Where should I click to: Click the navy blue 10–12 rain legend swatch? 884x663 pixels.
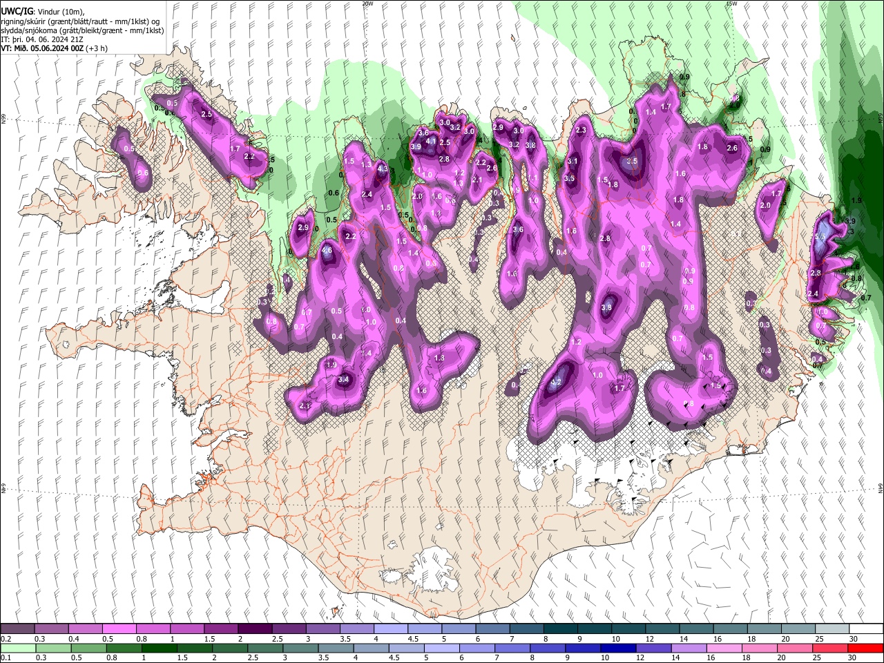coord(619,648)
